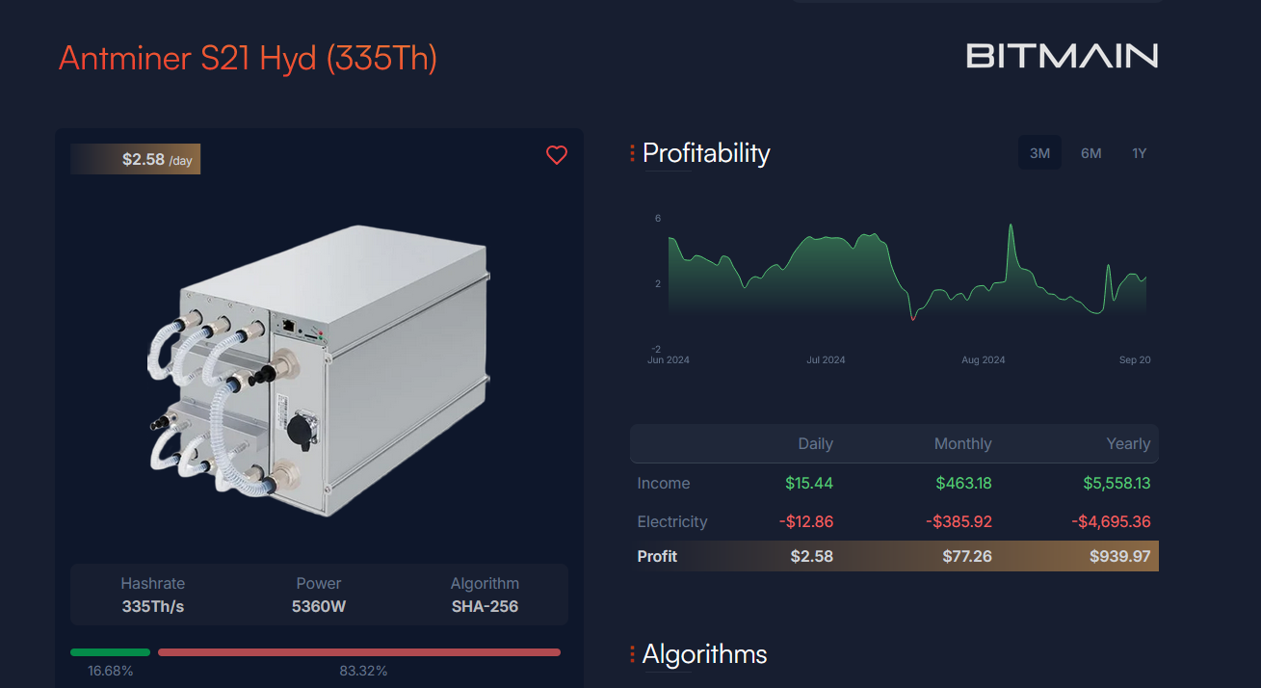Click the Algorithms section heading

click(704, 654)
